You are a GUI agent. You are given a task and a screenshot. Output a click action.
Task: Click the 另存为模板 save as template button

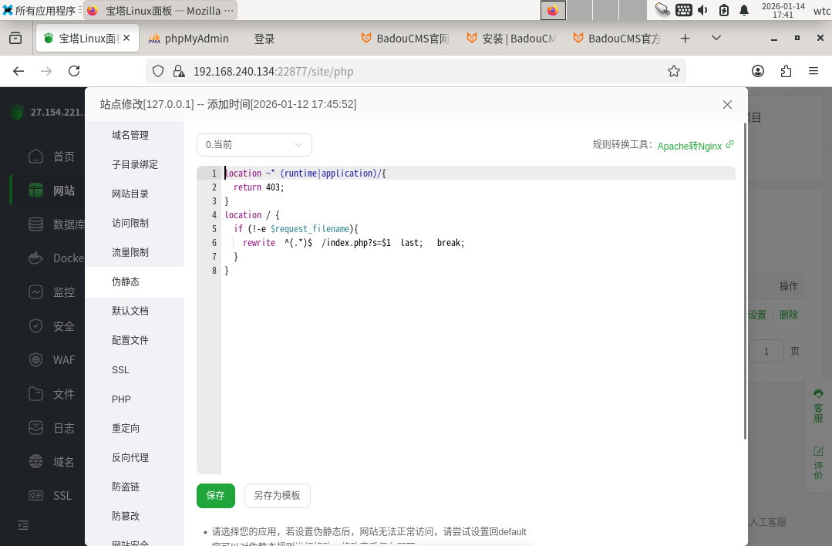277,496
